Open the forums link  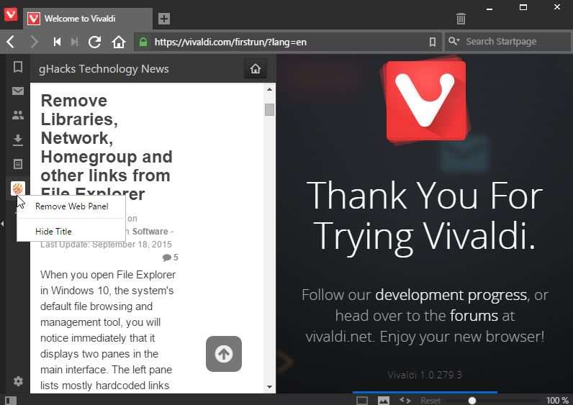point(474,316)
